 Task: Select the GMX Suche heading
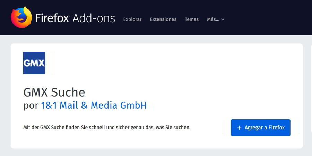pyautogui.click(x=54, y=92)
